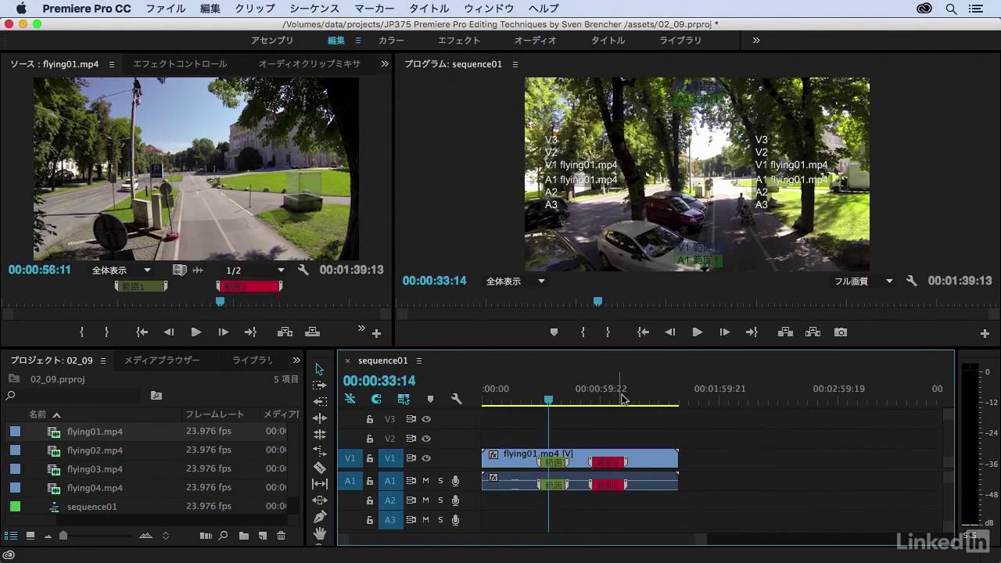Toggle V2 track output eye
This screenshot has width=1001, height=563.
(426, 439)
